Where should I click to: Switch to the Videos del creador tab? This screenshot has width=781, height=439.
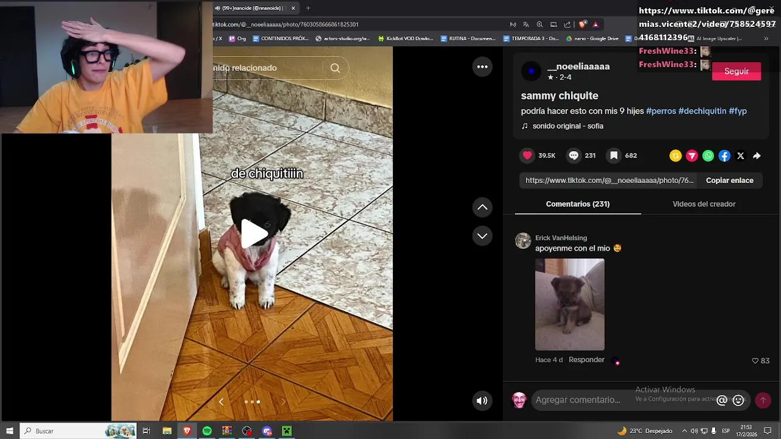(704, 204)
